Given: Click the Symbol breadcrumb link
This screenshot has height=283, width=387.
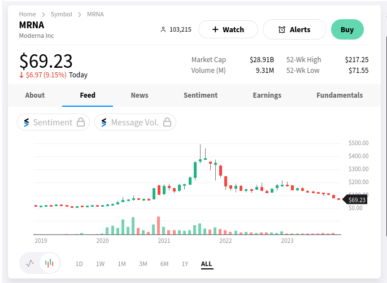Looking at the screenshot, I should click(61, 14).
